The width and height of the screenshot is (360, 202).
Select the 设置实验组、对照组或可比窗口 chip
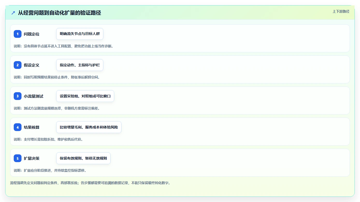click(x=85, y=96)
